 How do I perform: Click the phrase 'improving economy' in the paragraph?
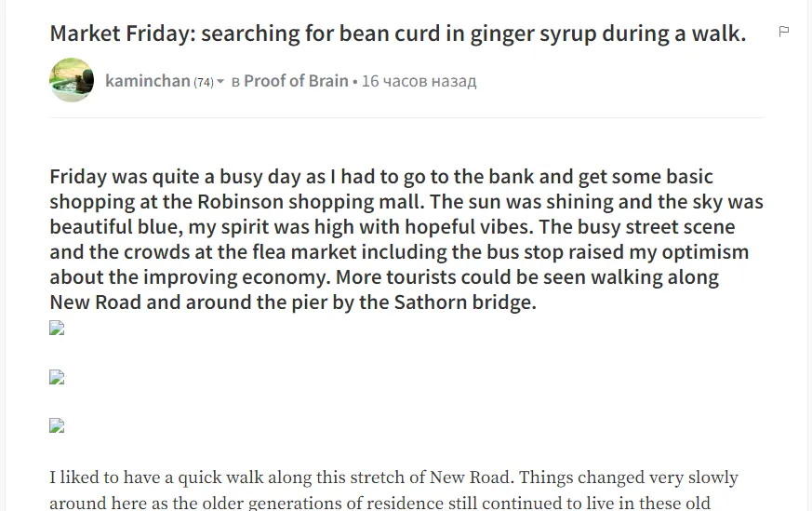pos(236,277)
